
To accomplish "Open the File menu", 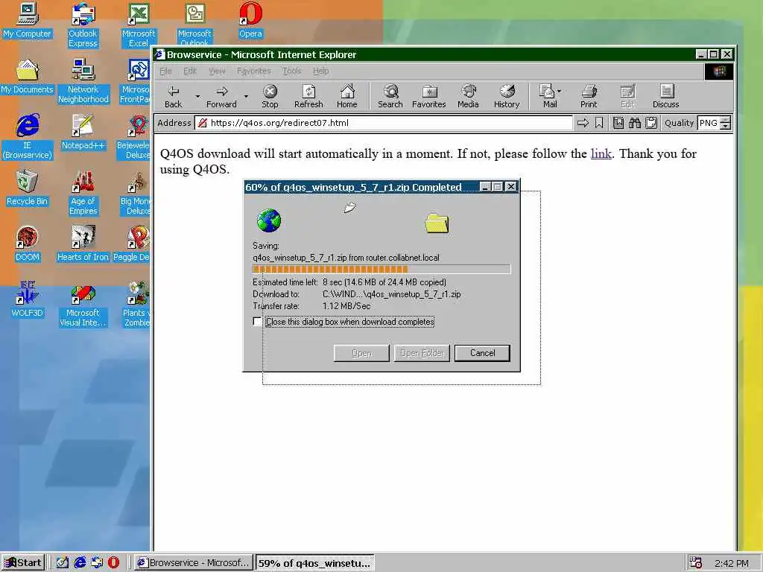I will 165,71.
